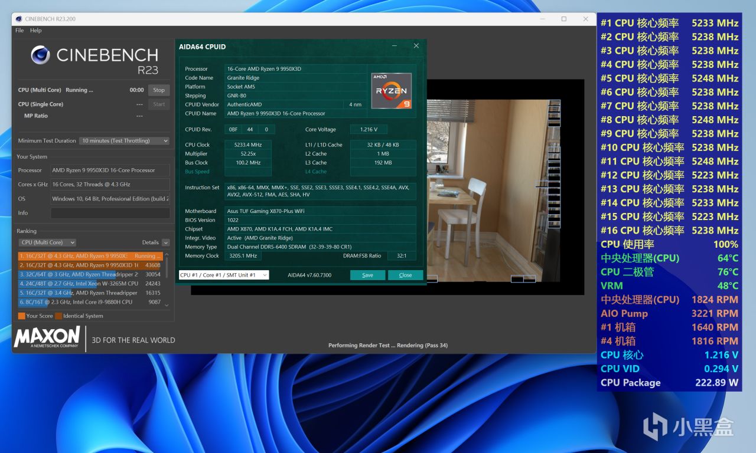This screenshot has width=756, height=453.
Task: Click the DRAM:FSB Ratio 32:1 value
Action: pos(402,256)
